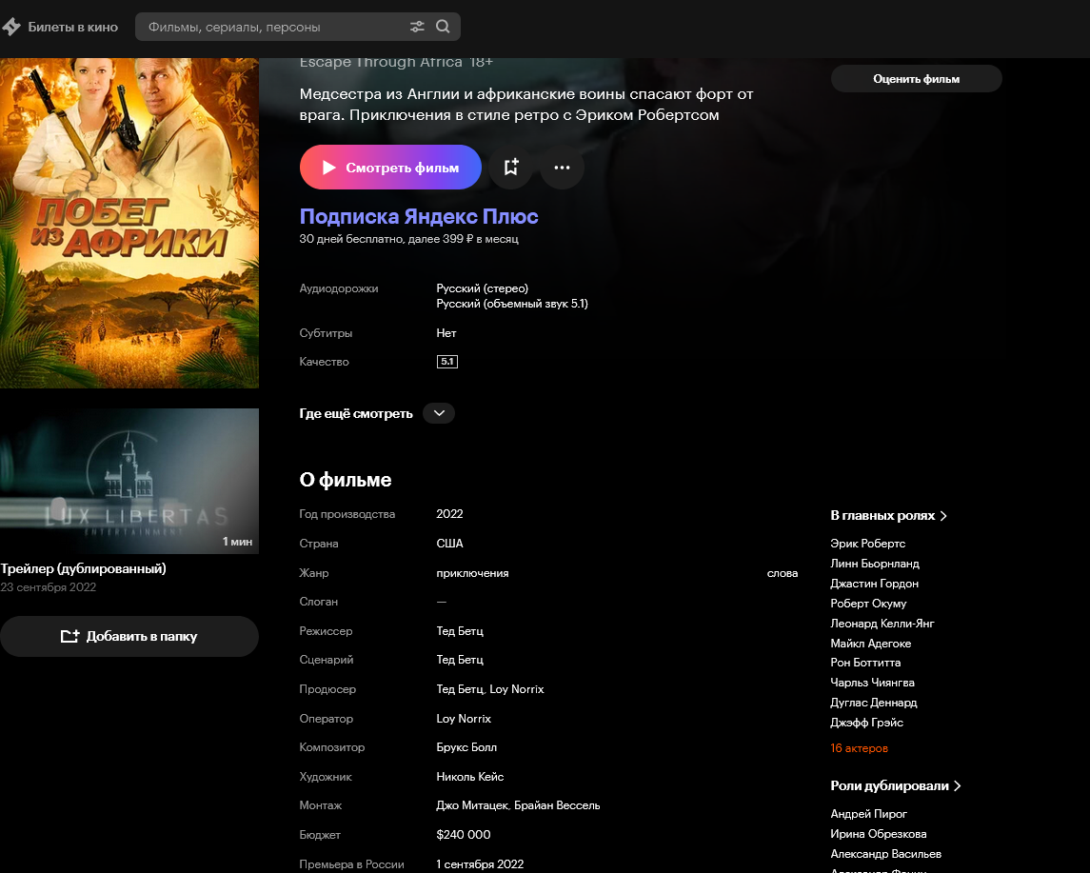Open country США link

(449, 543)
